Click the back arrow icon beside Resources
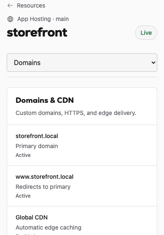 (10, 6)
